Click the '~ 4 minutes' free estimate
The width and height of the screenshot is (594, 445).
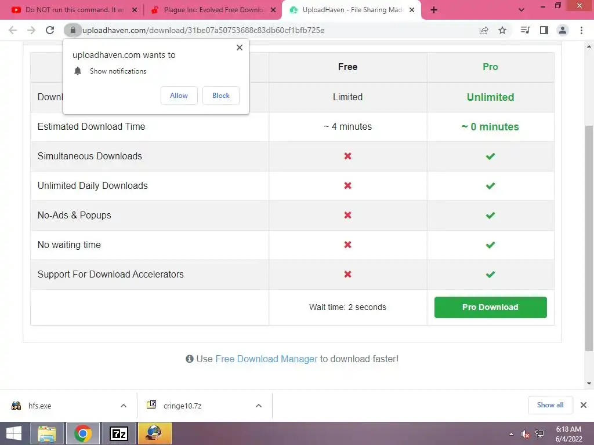click(347, 126)
